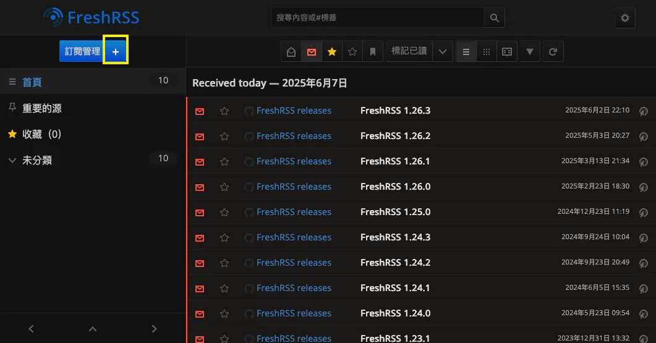Image resolution: width=656 pixels, height=343 pixels.
Task: Select 重要的源 in the sidebar
Action: click(x=42, y=108)
